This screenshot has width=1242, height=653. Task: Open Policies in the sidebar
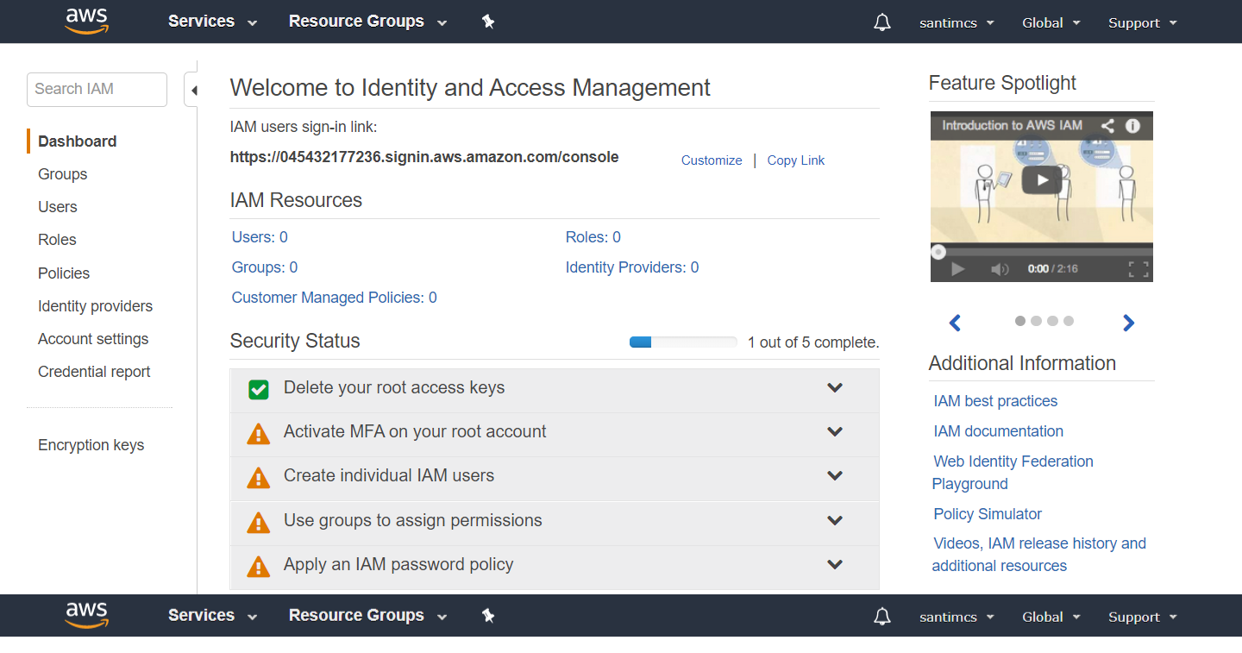tap(64, 273)
